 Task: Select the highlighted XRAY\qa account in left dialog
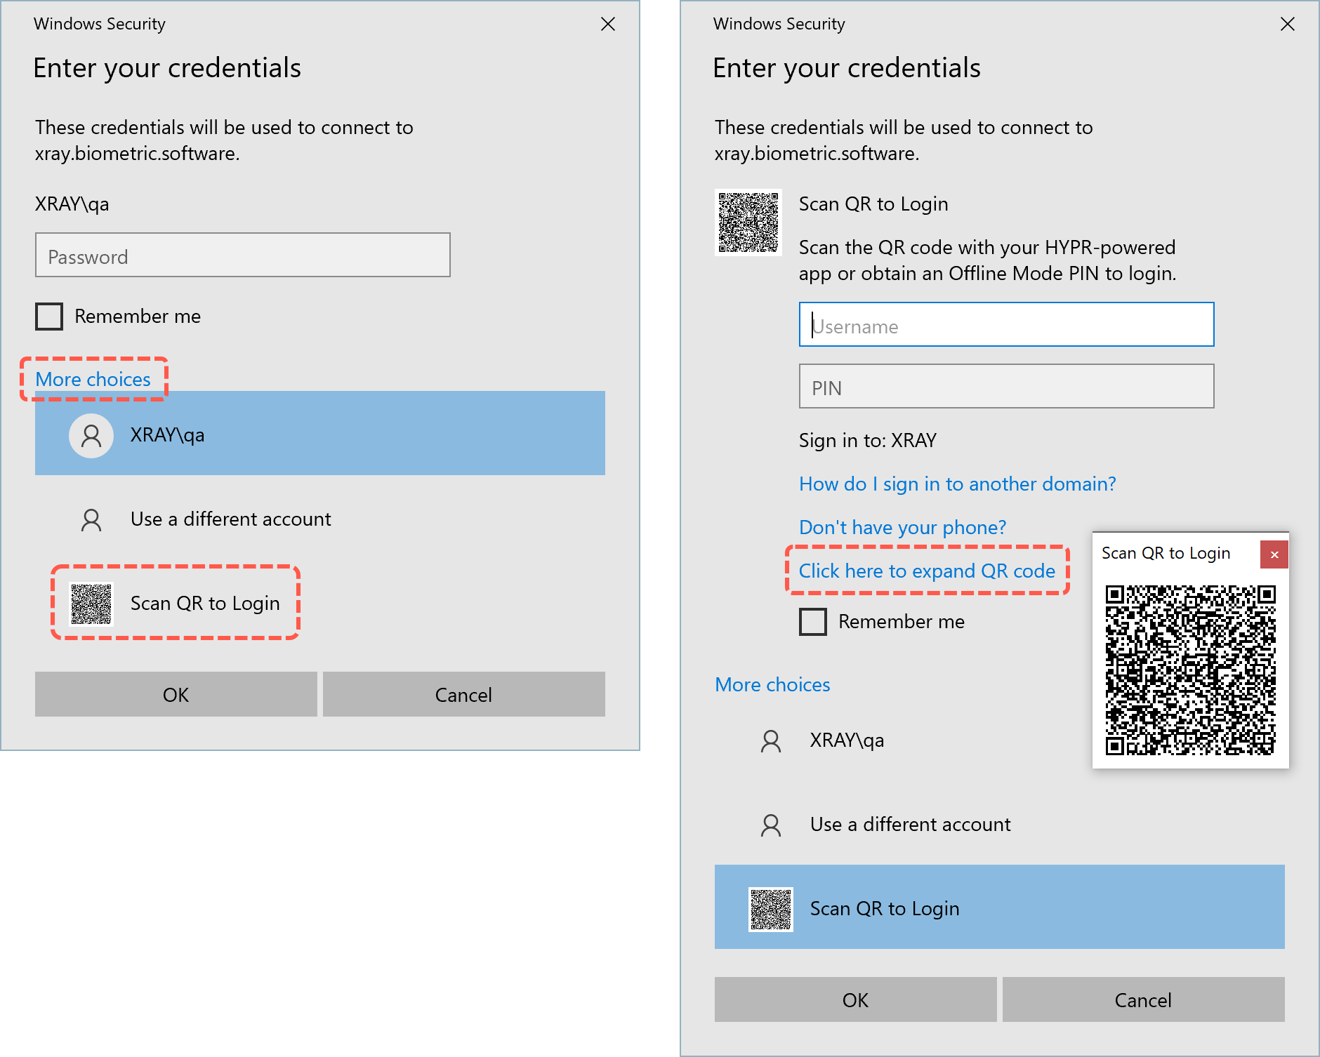click(320, 433)
